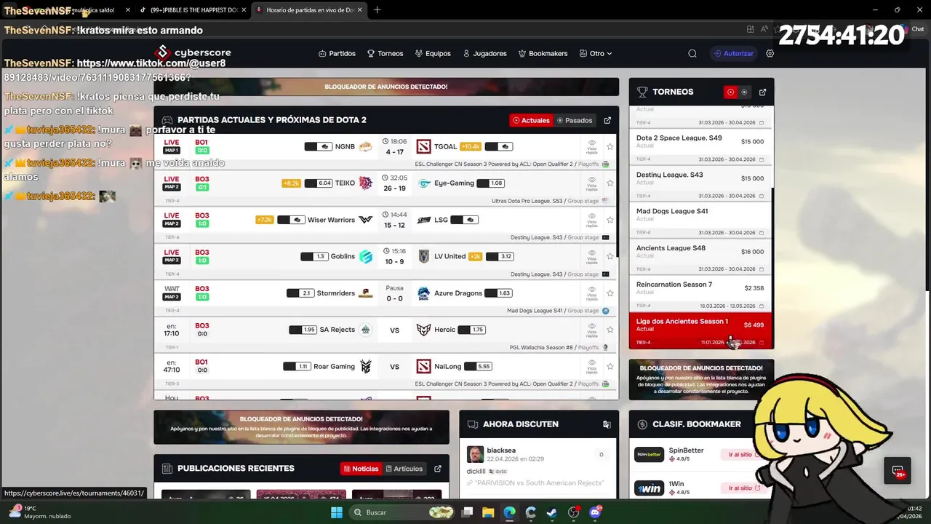Open Vista rápida for Wiser Warriors vs LSG
This screenshot has height=524, width=931.
point(592,220)
